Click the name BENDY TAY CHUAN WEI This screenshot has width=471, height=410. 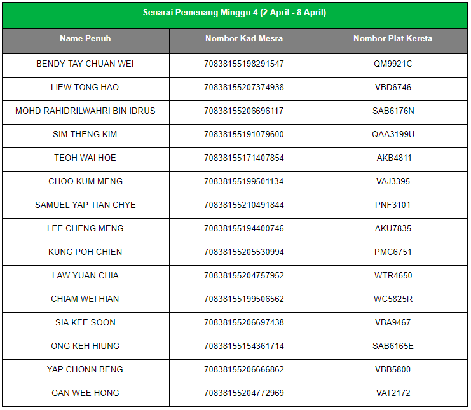(x=85, y=64)
